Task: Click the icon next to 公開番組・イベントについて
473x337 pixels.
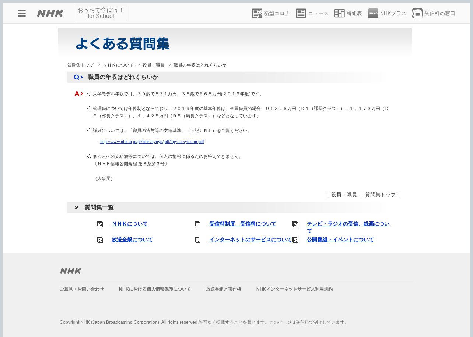Action: click(295, 240)
